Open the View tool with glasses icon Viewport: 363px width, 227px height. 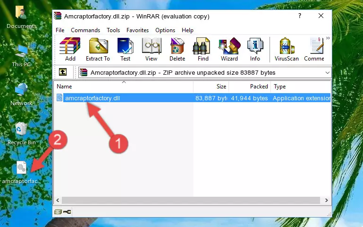click(x=152, y=49)
